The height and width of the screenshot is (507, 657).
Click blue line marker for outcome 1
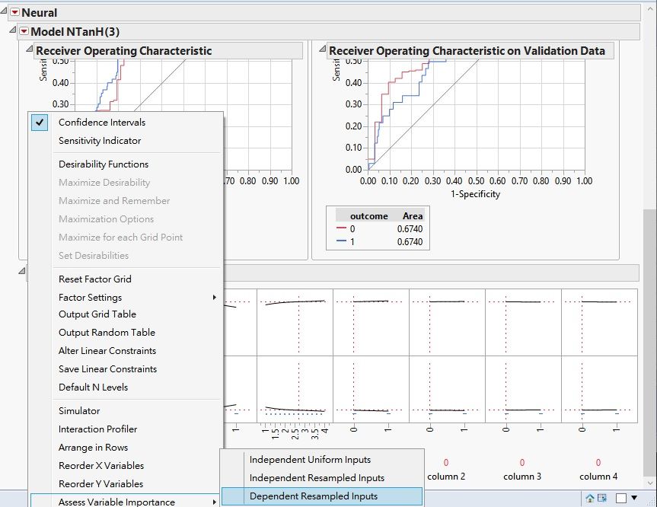pos(342,241)
